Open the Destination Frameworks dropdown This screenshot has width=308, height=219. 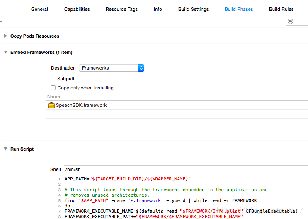coord(112,68)
